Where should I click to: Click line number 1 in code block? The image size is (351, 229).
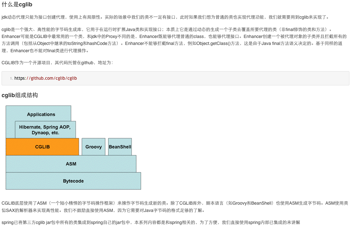(x=11, y=78)
